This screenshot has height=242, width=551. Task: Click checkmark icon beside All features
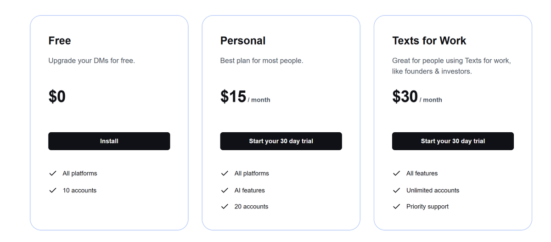click(397, 173)
